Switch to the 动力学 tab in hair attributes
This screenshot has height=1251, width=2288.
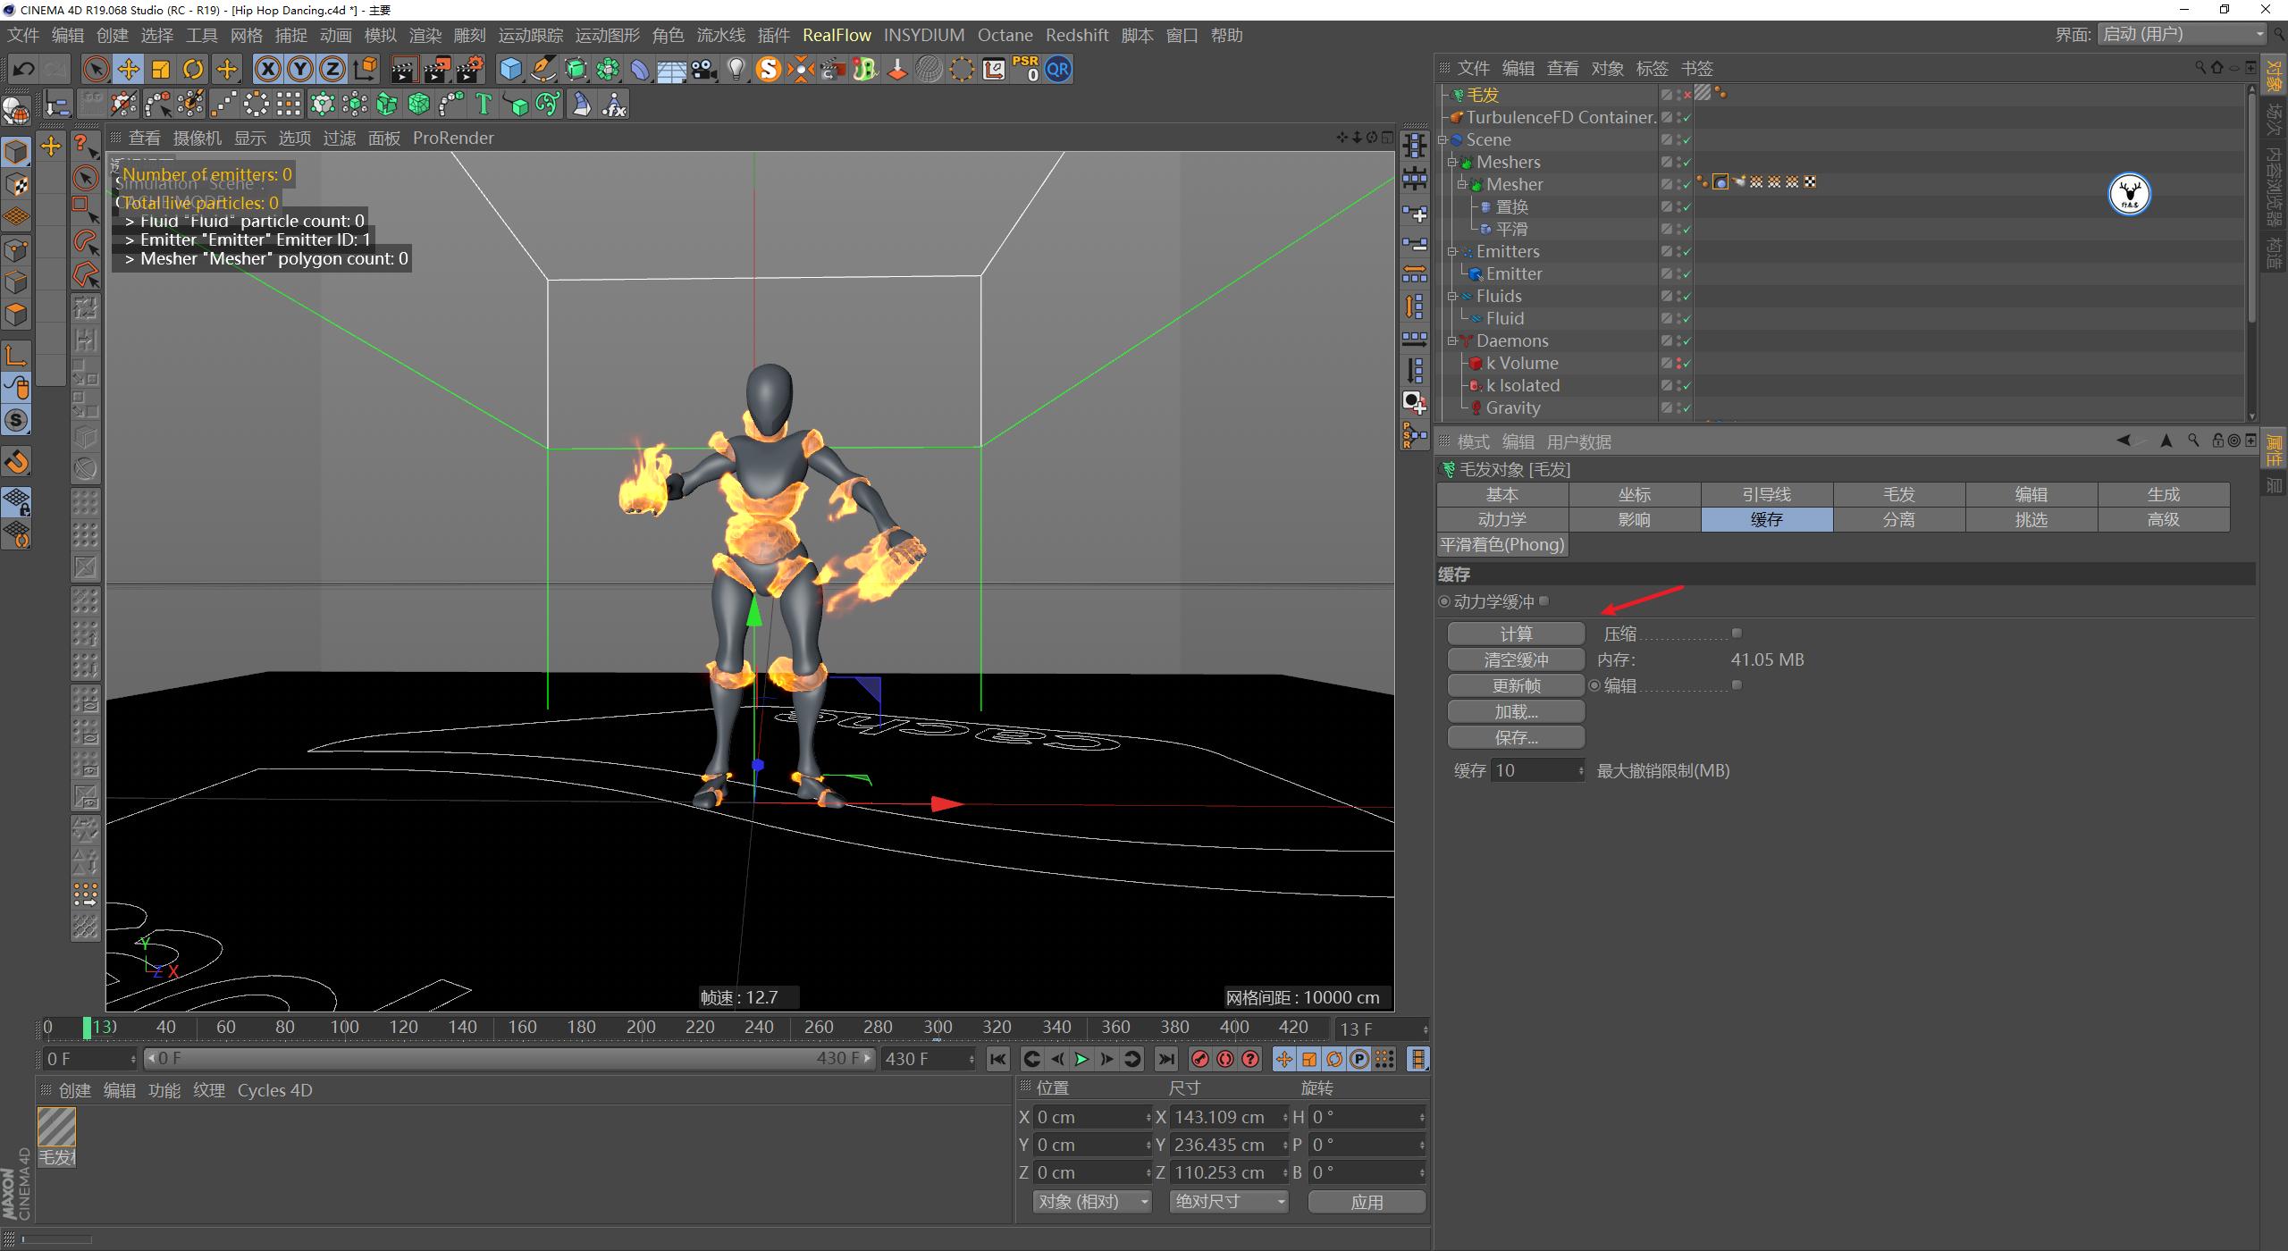[x=1502, y=519]
